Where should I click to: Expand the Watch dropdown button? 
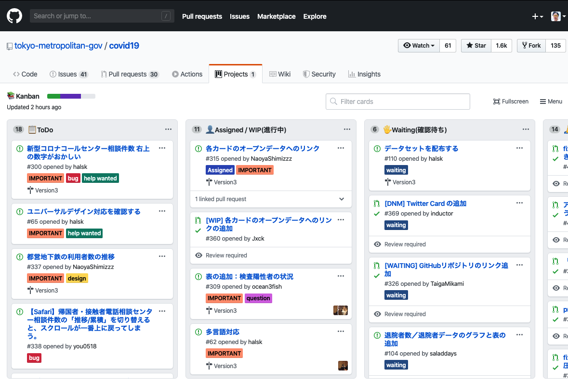pyautogui.click(x=419, y=45)
